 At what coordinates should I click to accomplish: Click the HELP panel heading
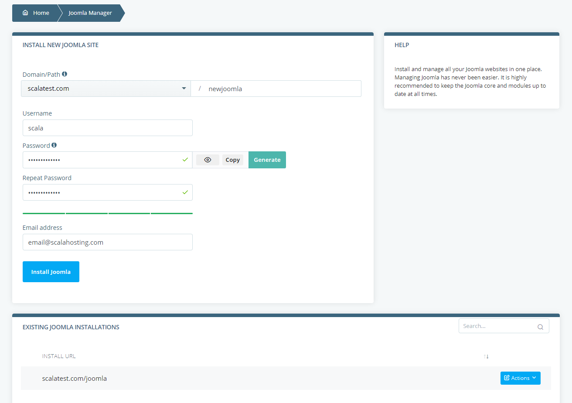402,45
